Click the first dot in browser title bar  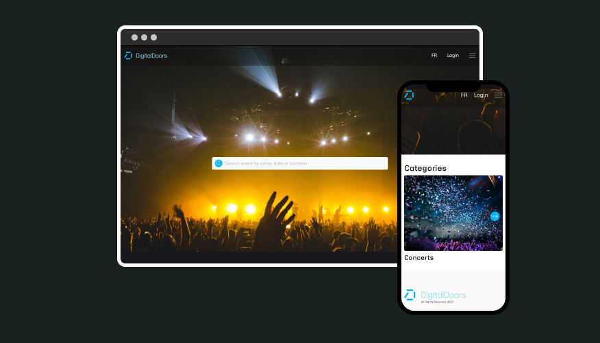[135, 38]
